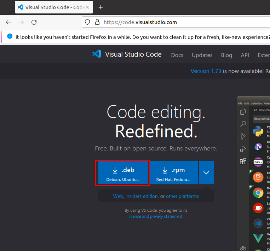Close the Visual Studio Code tab
Screen dimensions: 270x251
tap(87, 7)
